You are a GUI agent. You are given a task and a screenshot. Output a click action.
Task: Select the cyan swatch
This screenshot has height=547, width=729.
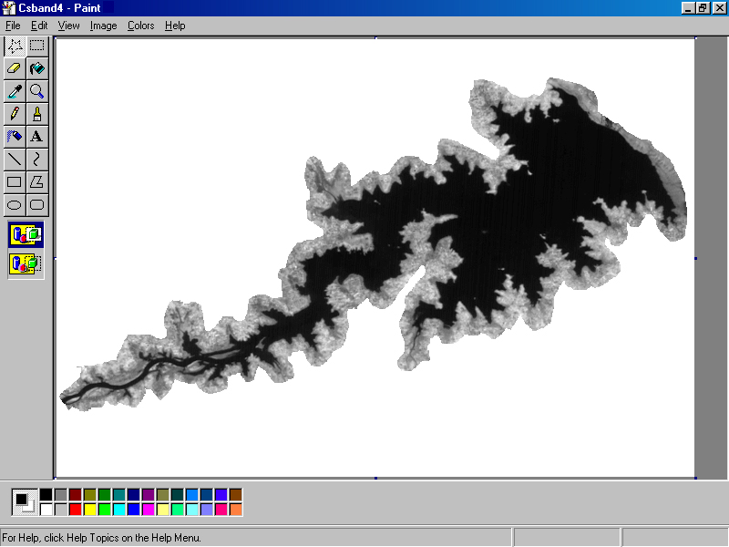119,510
